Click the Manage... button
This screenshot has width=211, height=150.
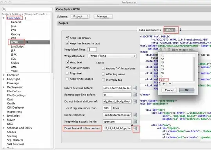[103, 16]
